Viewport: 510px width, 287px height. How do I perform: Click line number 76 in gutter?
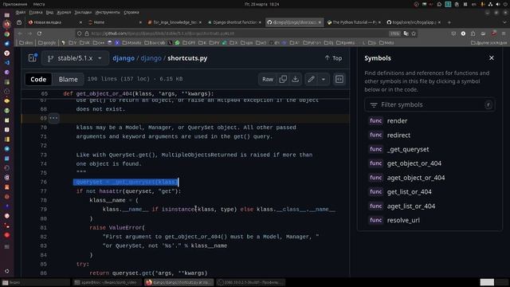44,183
